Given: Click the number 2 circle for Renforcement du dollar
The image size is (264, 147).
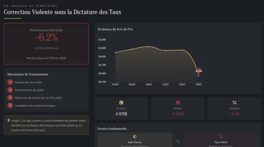Looking at the screenshot, I should (10, 90).
